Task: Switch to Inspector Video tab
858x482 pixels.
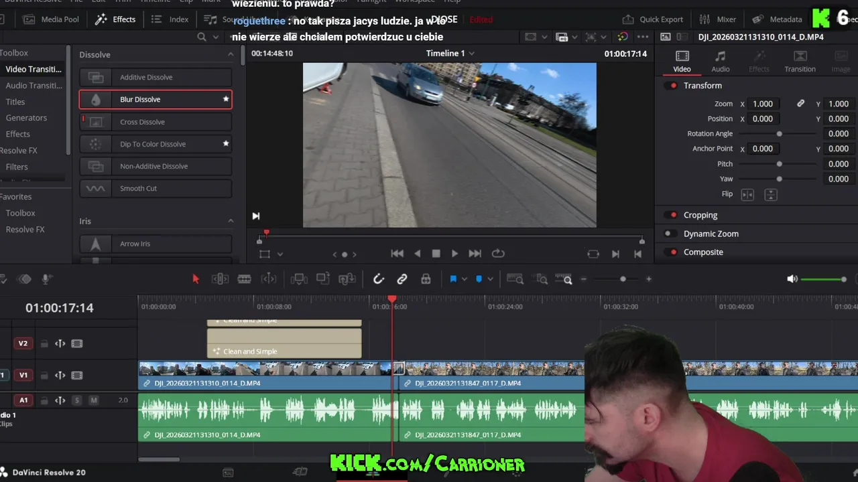Action: coord(682,61)
